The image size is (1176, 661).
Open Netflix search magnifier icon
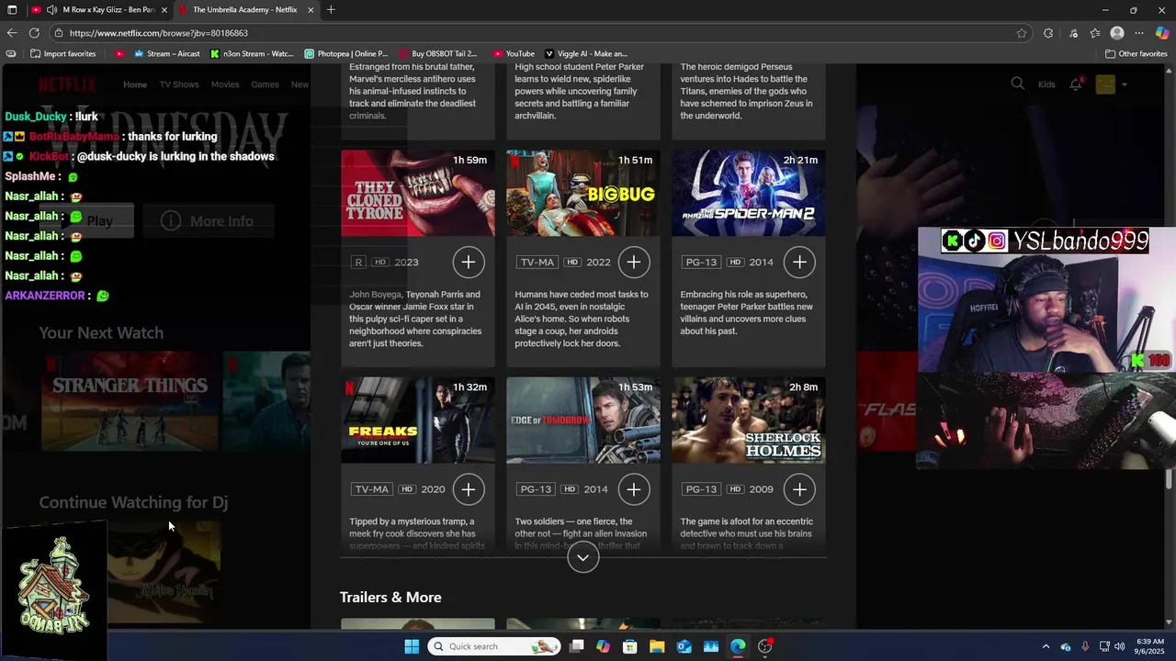1018,84
